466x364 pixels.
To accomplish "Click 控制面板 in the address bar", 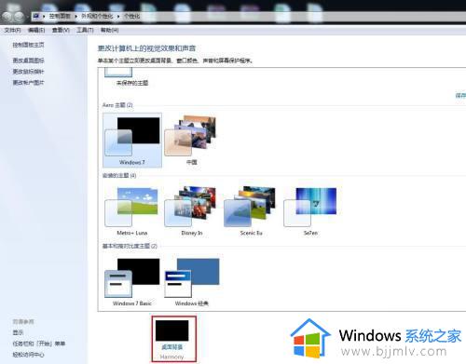I will [60, 16].
